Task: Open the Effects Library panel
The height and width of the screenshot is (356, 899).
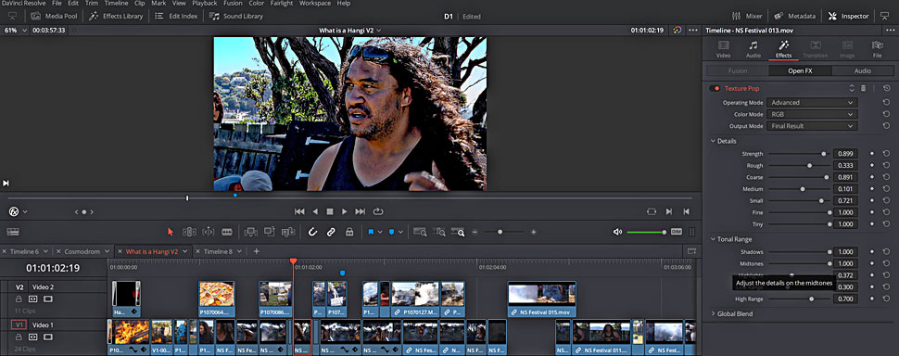Action: [x=116, y=16]
